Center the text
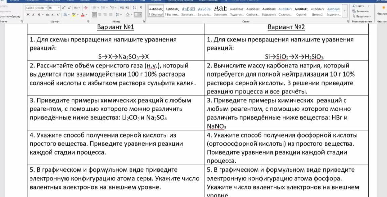Screen dimensions: 387x197 click(100, 15)
